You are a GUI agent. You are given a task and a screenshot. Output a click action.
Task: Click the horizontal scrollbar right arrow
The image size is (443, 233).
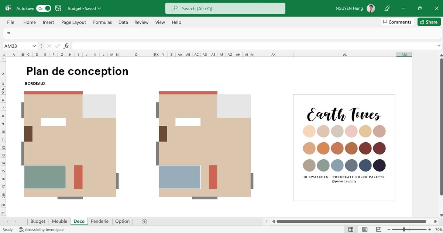click(435, 222)
